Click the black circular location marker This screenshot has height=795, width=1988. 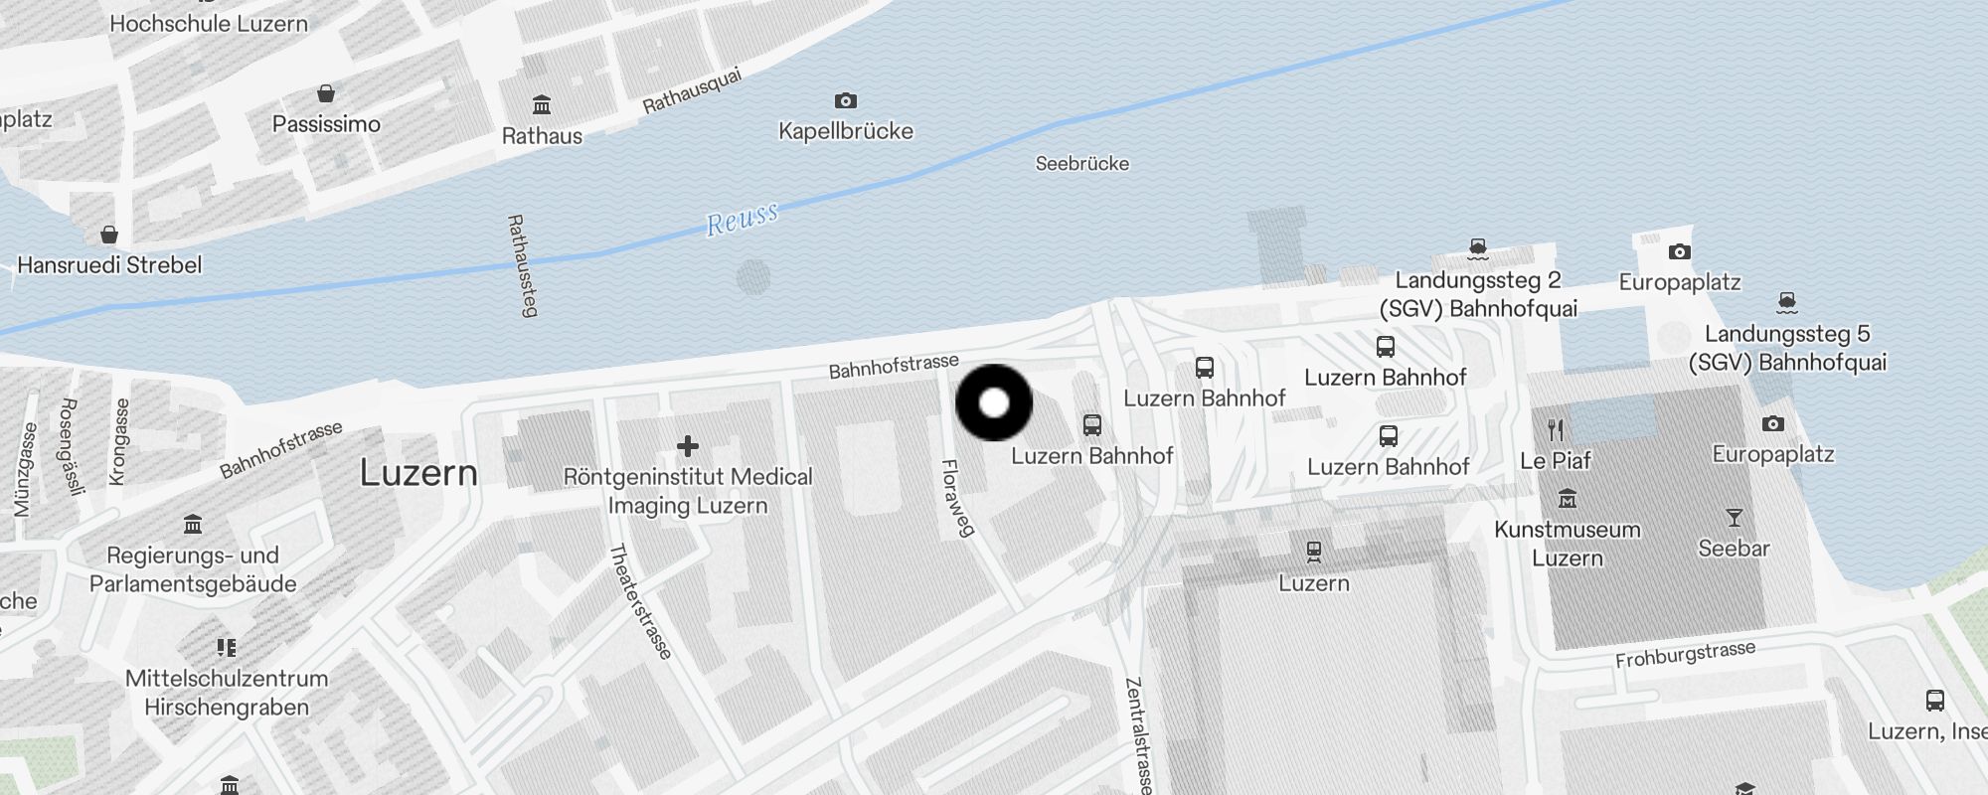(994, 402)
